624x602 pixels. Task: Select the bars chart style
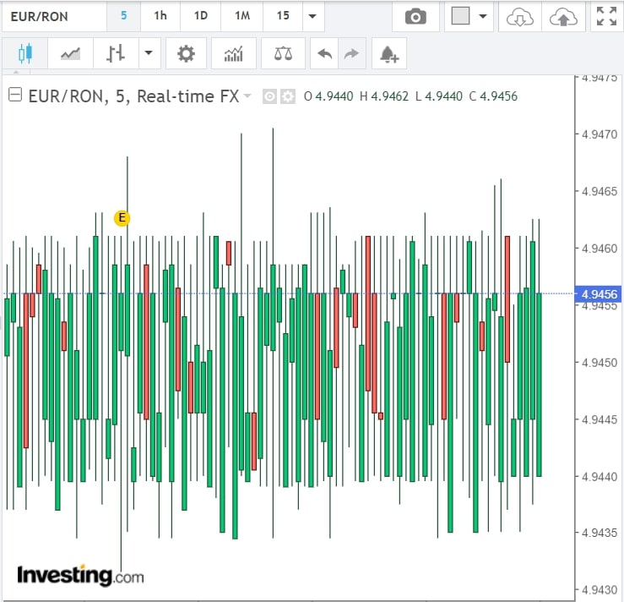pos(116,54)
